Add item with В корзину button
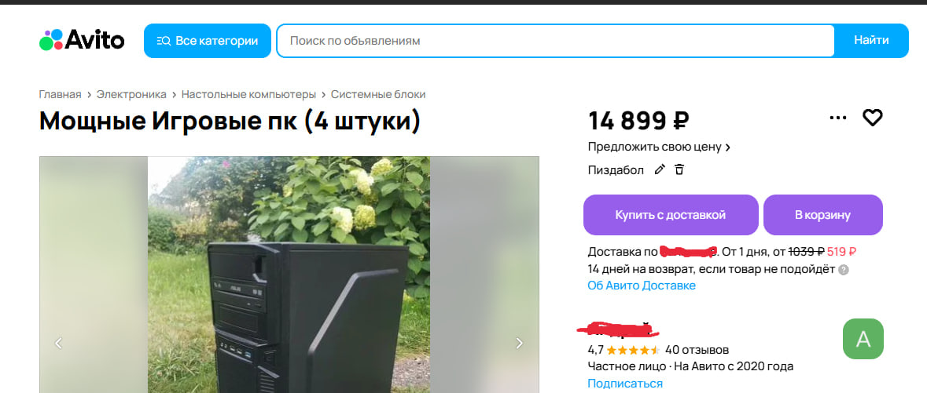This screenshot has width=927, height=393. click(x=823, y=215)
